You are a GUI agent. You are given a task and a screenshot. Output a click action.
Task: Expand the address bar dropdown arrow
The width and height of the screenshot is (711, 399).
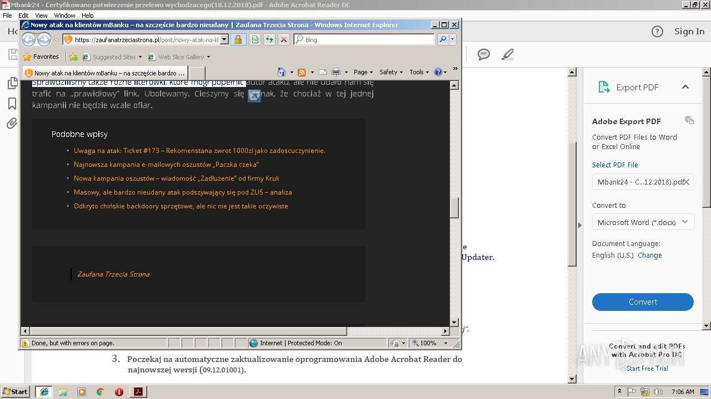tap(224, 39)
